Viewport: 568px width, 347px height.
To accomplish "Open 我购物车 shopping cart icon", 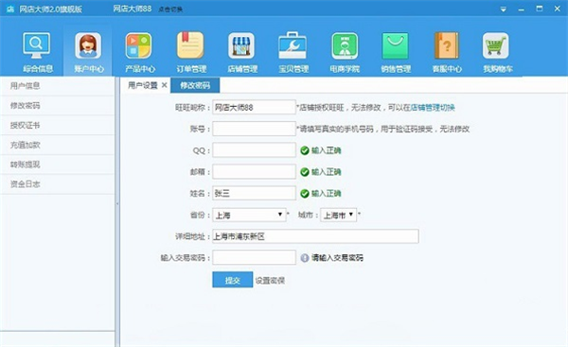I will click(x=496, y=45).
